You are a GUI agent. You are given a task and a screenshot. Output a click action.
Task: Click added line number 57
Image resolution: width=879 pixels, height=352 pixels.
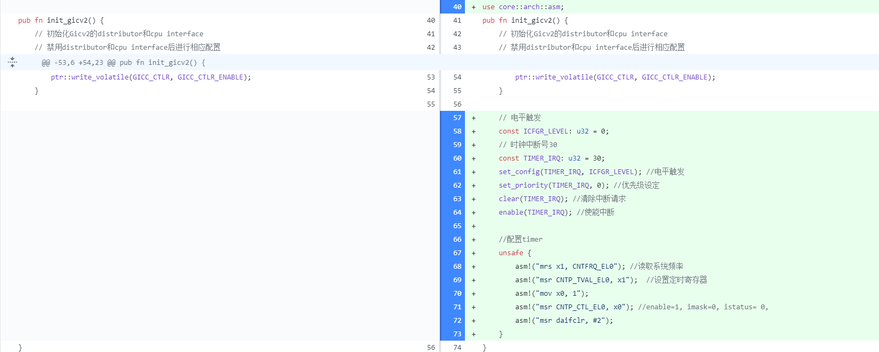click(x=457, y=118)
